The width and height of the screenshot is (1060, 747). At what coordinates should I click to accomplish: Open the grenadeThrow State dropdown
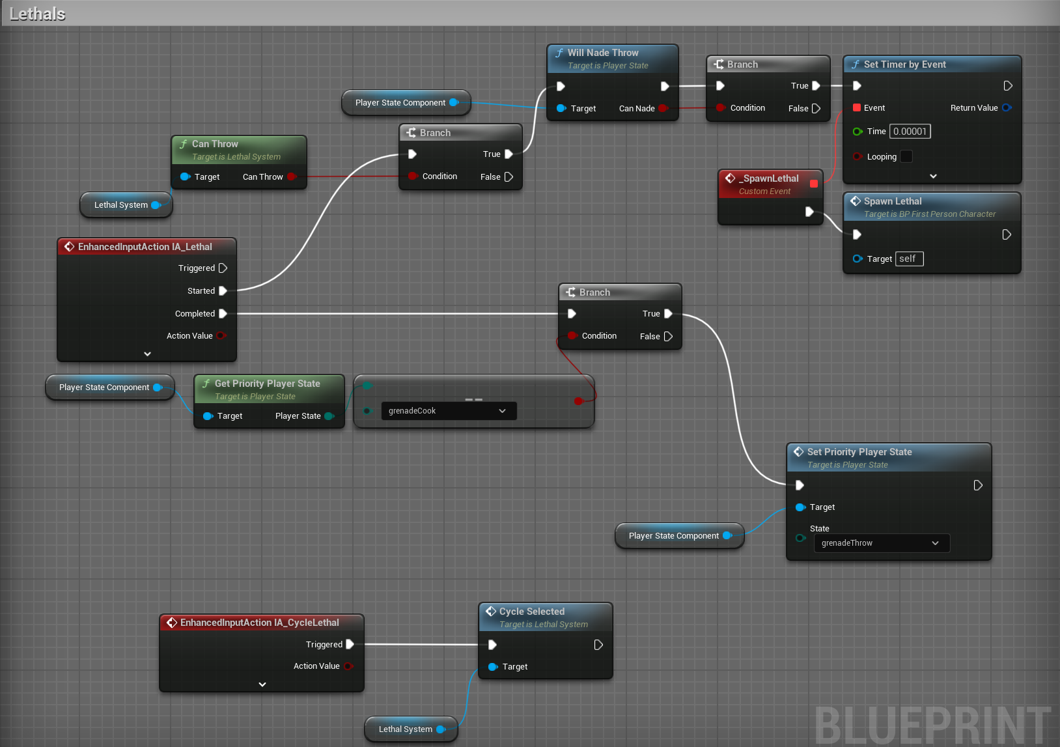coord(882,543)
